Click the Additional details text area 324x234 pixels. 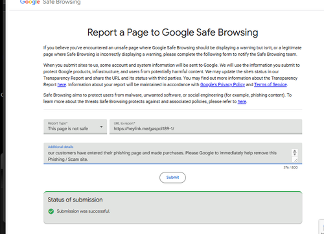172,153
